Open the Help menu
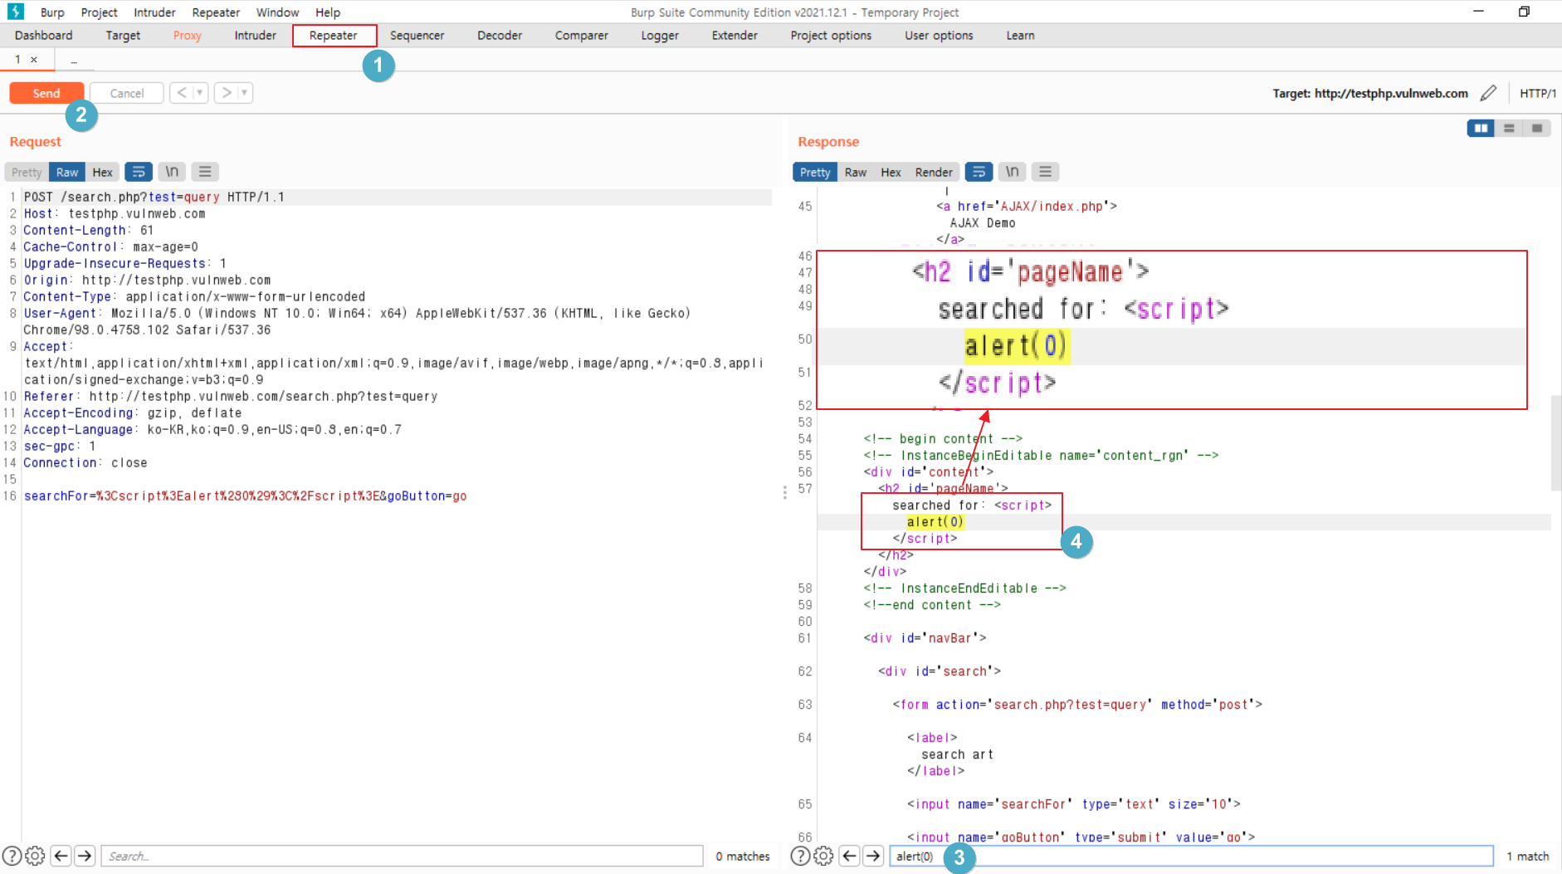 tap(328, 12)
